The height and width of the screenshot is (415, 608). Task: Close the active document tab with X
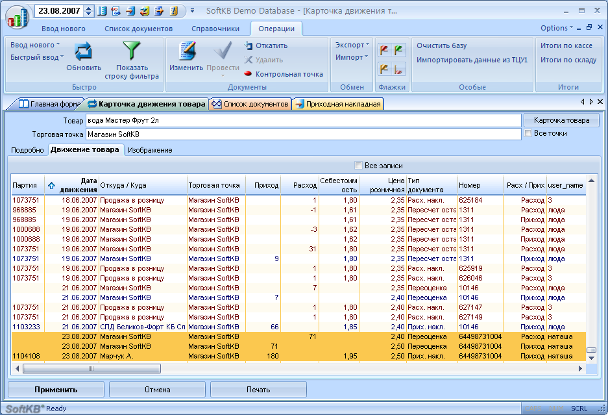pyautogui.click(x=600, y=102)
